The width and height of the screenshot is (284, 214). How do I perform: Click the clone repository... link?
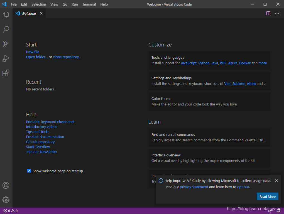pyautogui.click(x=67, y=57)
